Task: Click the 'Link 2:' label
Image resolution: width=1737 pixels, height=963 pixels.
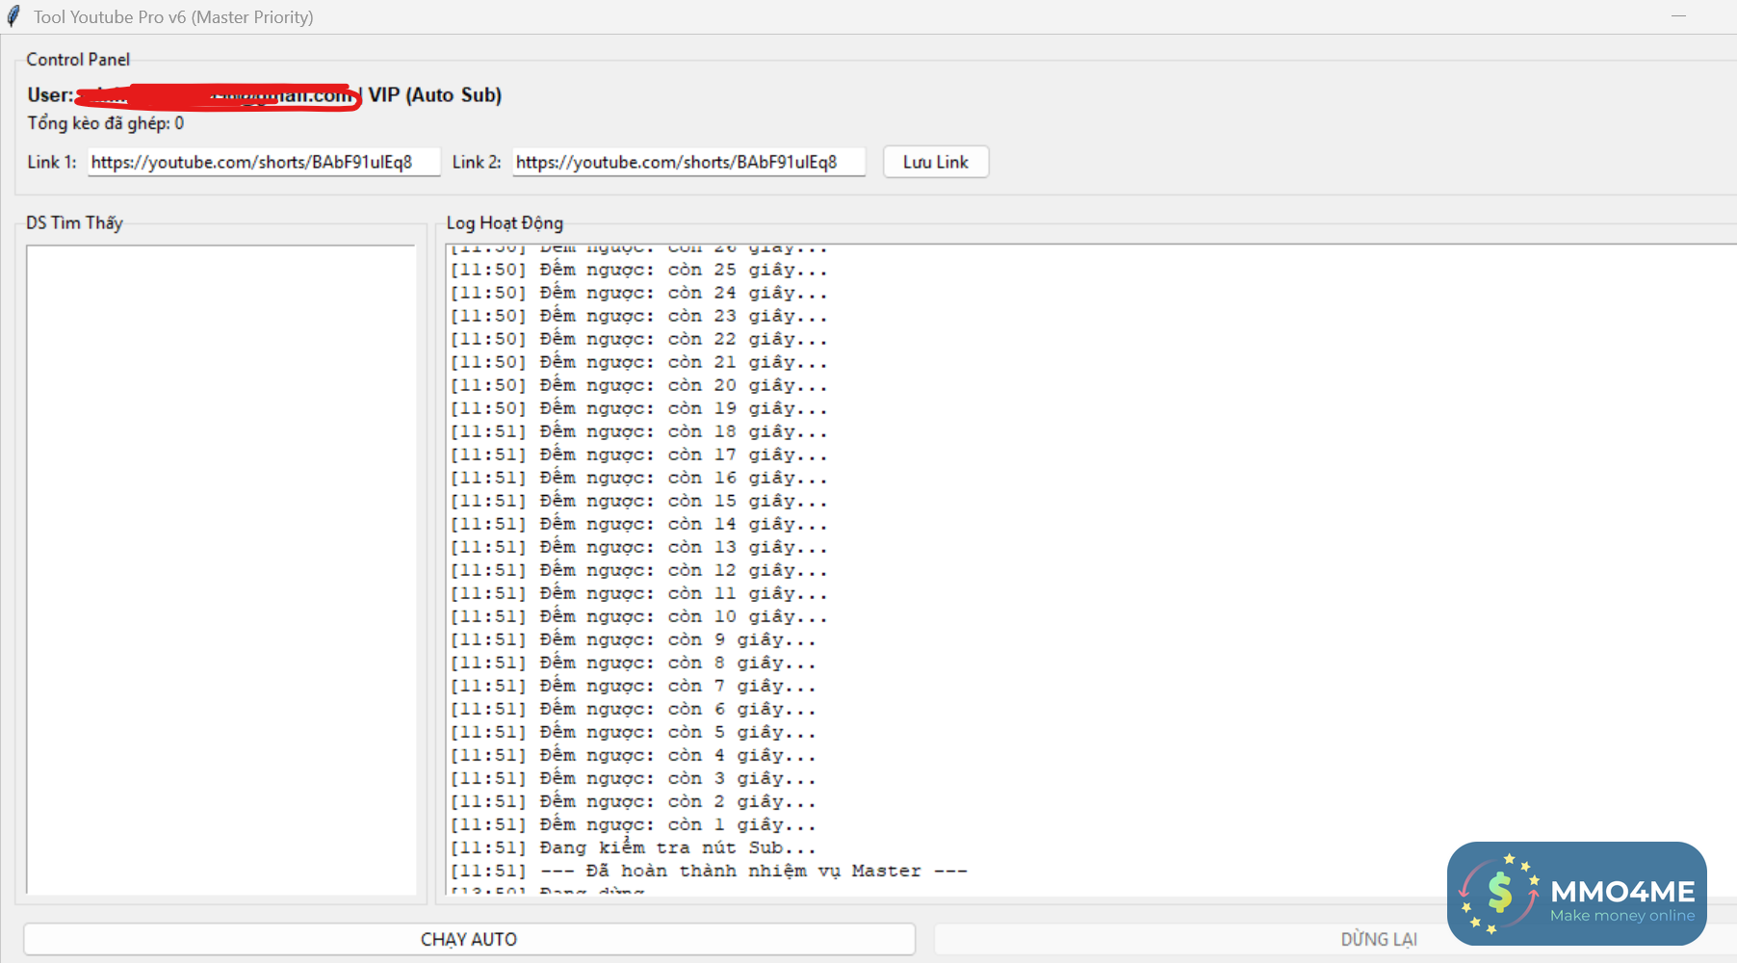Action: pyautogui.click(x=477, y=162)
